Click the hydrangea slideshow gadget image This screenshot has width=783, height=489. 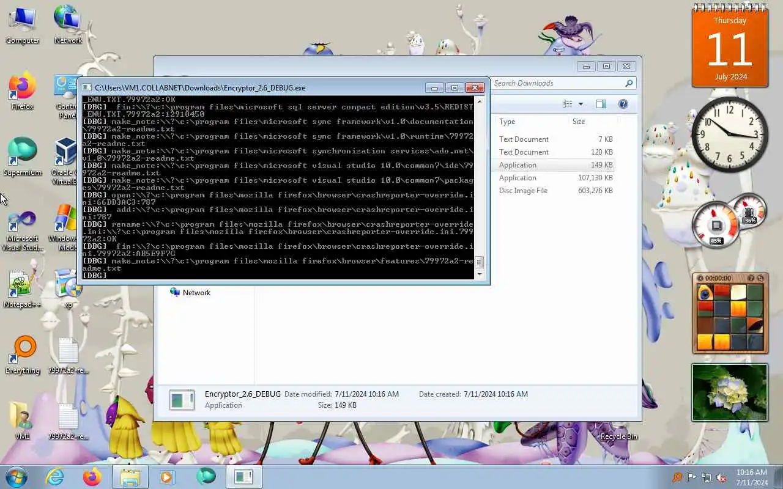(729, 392)
